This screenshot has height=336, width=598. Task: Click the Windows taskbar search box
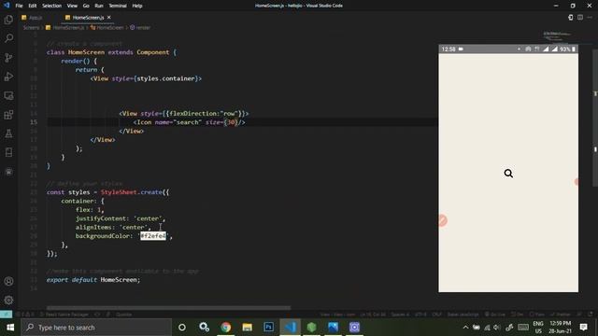coord(96,328)
